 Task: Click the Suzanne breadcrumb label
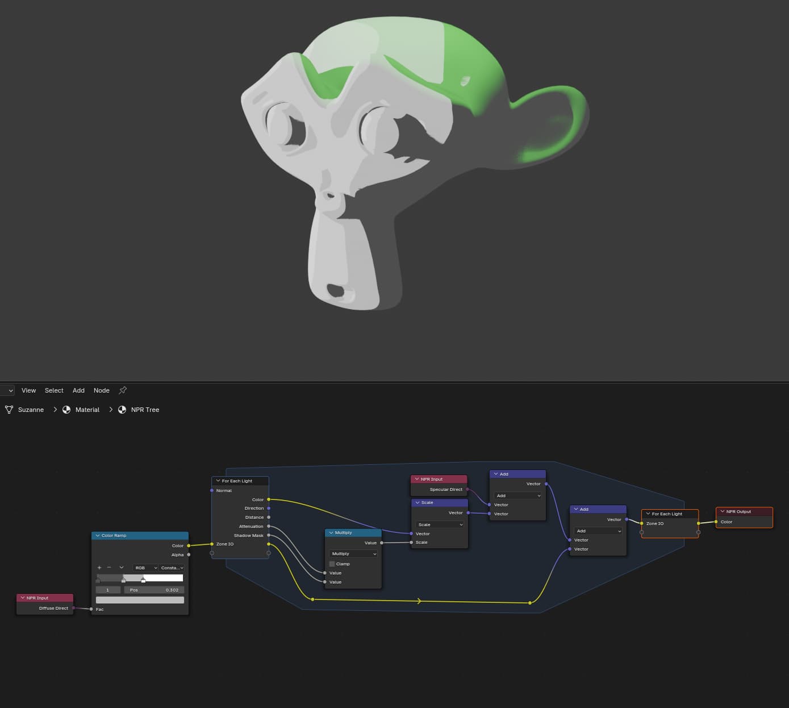click(31, 410)
